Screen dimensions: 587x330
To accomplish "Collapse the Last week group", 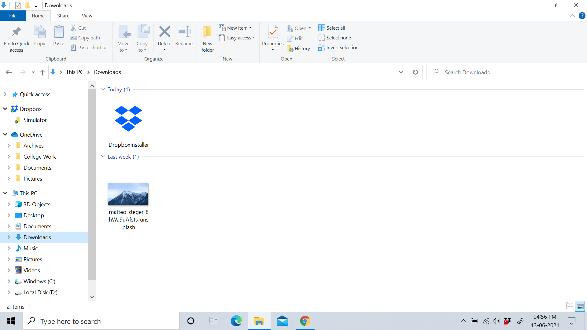I will point(103,156).
